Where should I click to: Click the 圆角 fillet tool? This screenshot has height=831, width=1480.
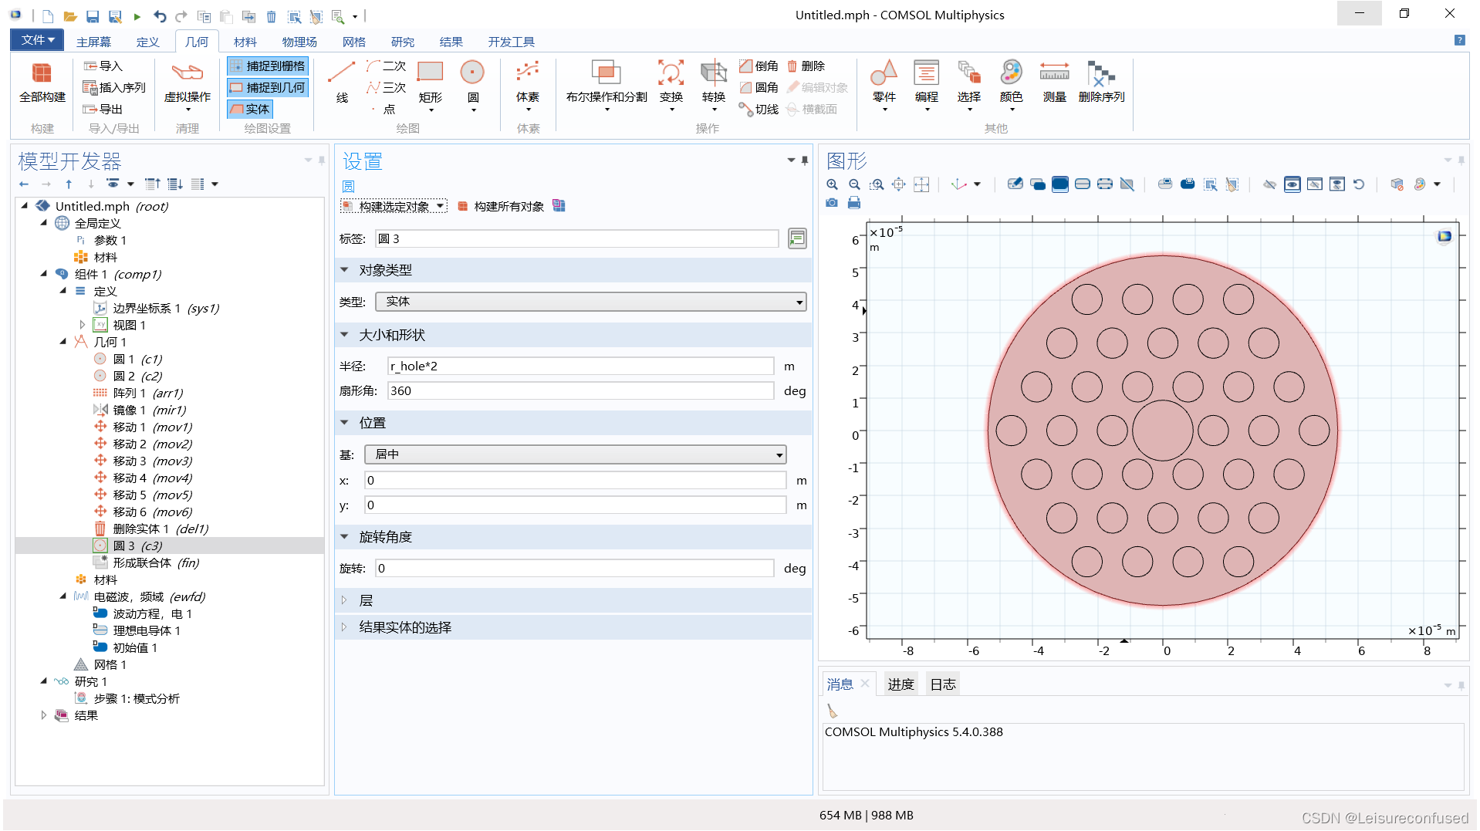[759, 88]
